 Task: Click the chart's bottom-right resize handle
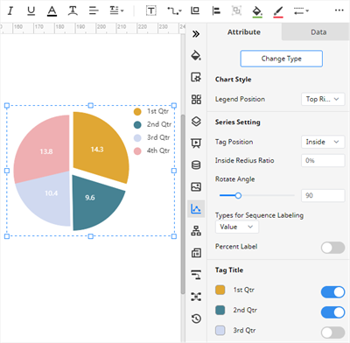pyautogui.click(x=174, y=236)
